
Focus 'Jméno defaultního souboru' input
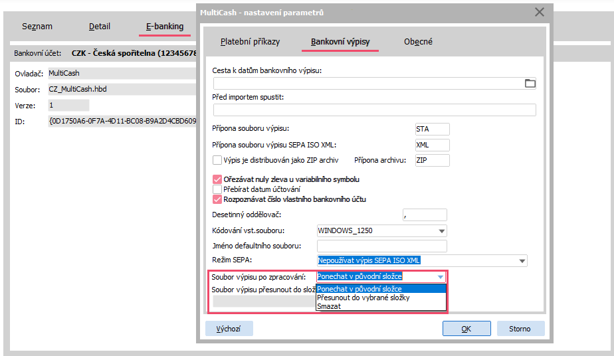(x=382, y=246)
